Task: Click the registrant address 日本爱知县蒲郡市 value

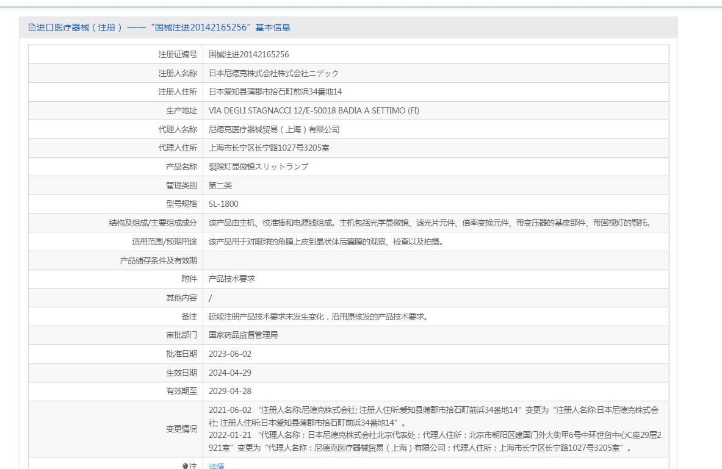Action: point(275,91)
